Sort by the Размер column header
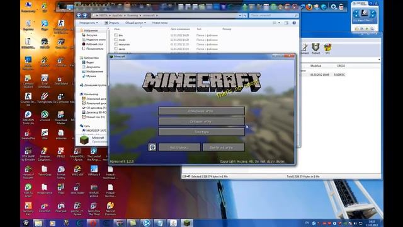Viewport: 403px width, 227px height. pyautogui.click(x=227, y=29)
